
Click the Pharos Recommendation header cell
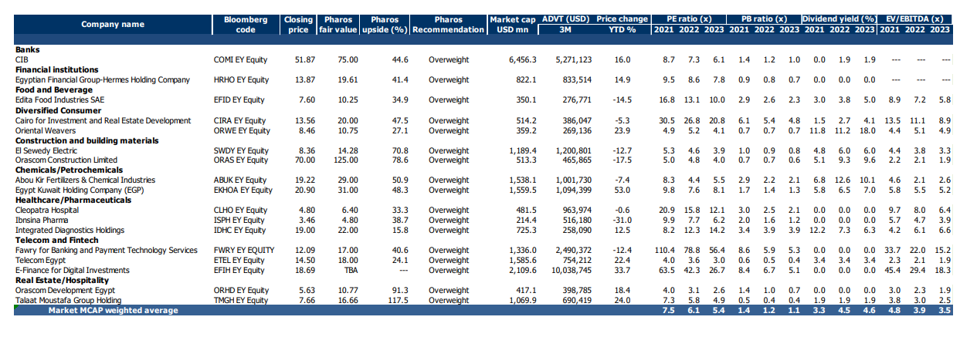448,24
